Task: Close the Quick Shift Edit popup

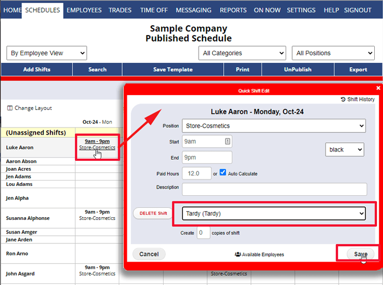Action: [x=378, y=88]
